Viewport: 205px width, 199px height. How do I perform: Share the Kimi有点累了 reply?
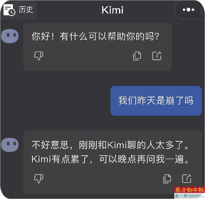[187, 178]
